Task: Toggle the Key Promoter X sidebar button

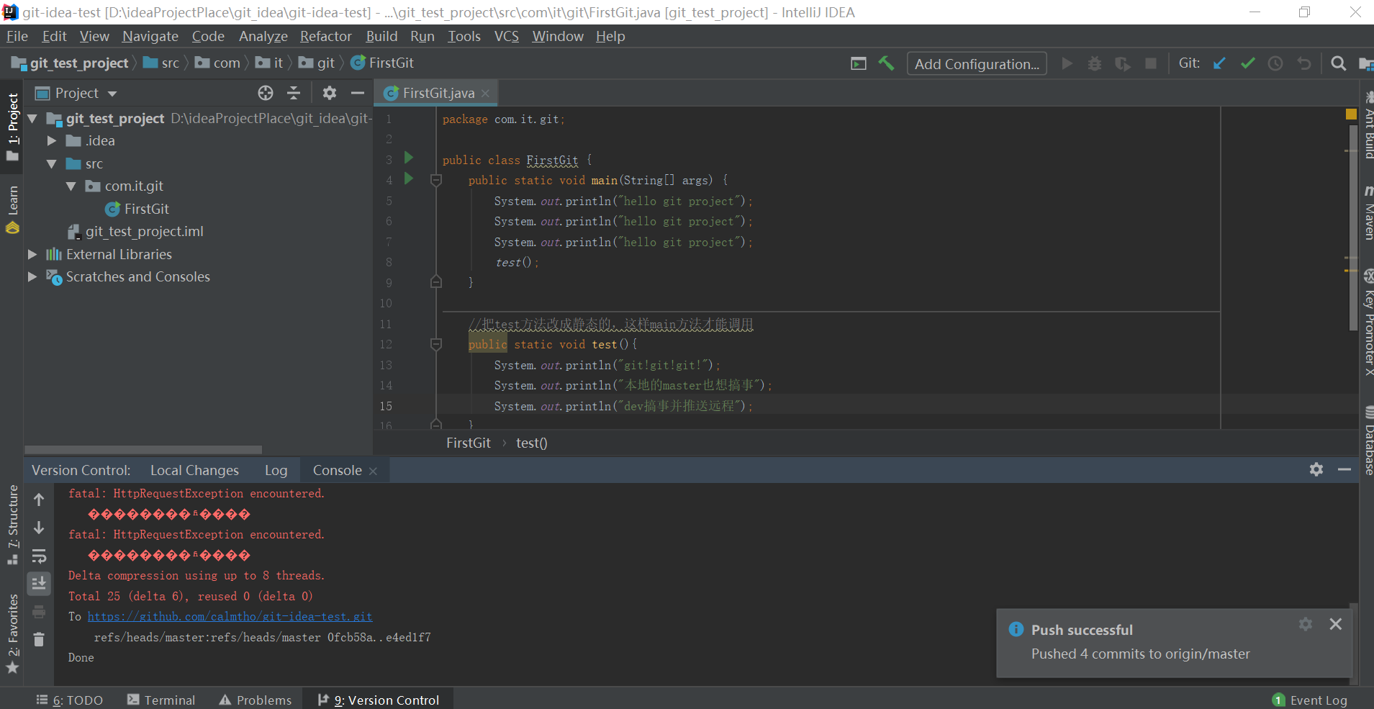Action: 1368,322
